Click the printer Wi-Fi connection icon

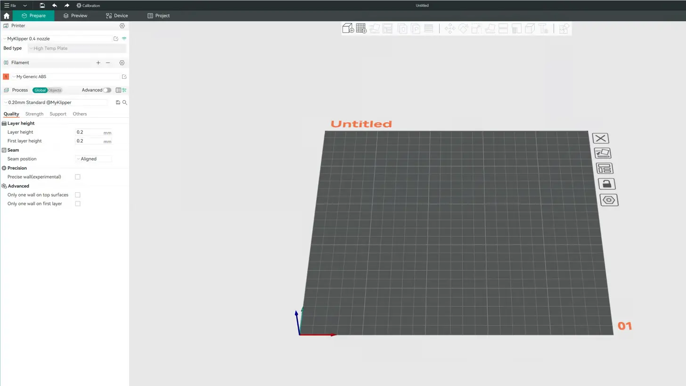(124, 39)
